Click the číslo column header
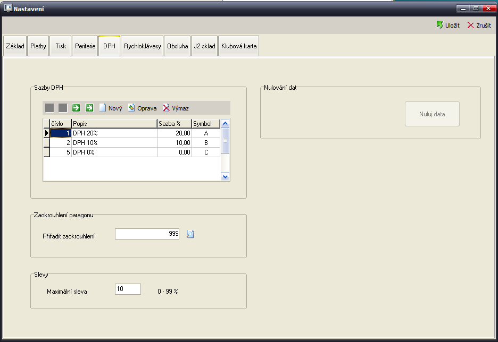 point(61,124)
